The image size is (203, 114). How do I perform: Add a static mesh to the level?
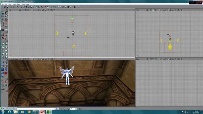tap(6, 69)
